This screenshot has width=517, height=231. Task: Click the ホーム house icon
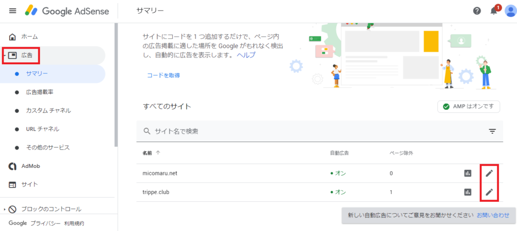[12, 36]
